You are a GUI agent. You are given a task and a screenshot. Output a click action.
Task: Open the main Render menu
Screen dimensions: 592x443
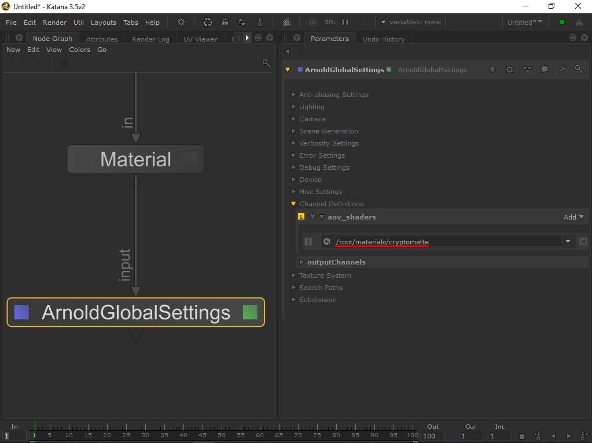pyautogui.click(x=54, y=22)
